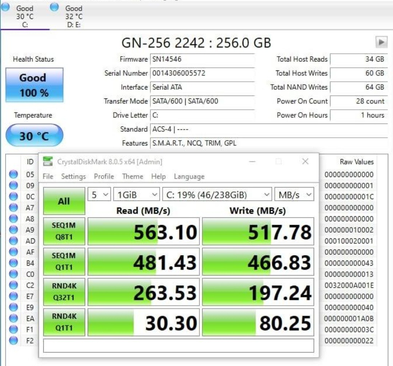Run all benchmarks with the All button

coord(64,201)
